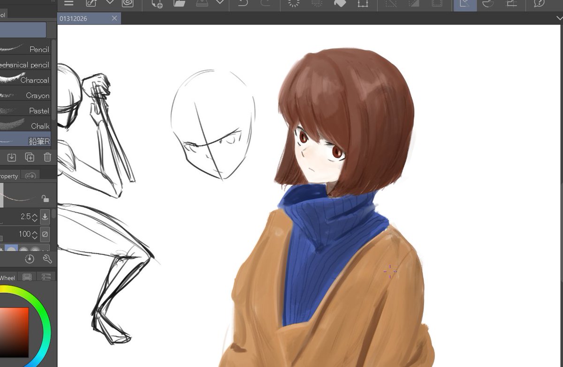Viewport: 563px width, 367px height.
Task: Open Sub Tool Detail with the wrench icon
Action: (47, 259)
